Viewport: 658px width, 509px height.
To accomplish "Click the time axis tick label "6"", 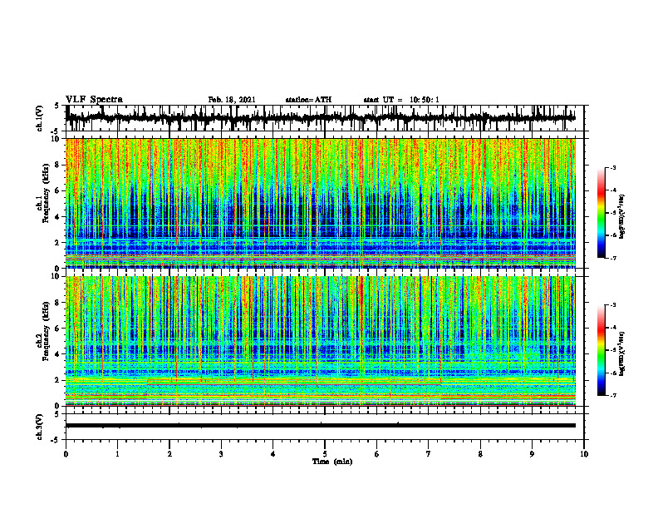I will point(377,454).
